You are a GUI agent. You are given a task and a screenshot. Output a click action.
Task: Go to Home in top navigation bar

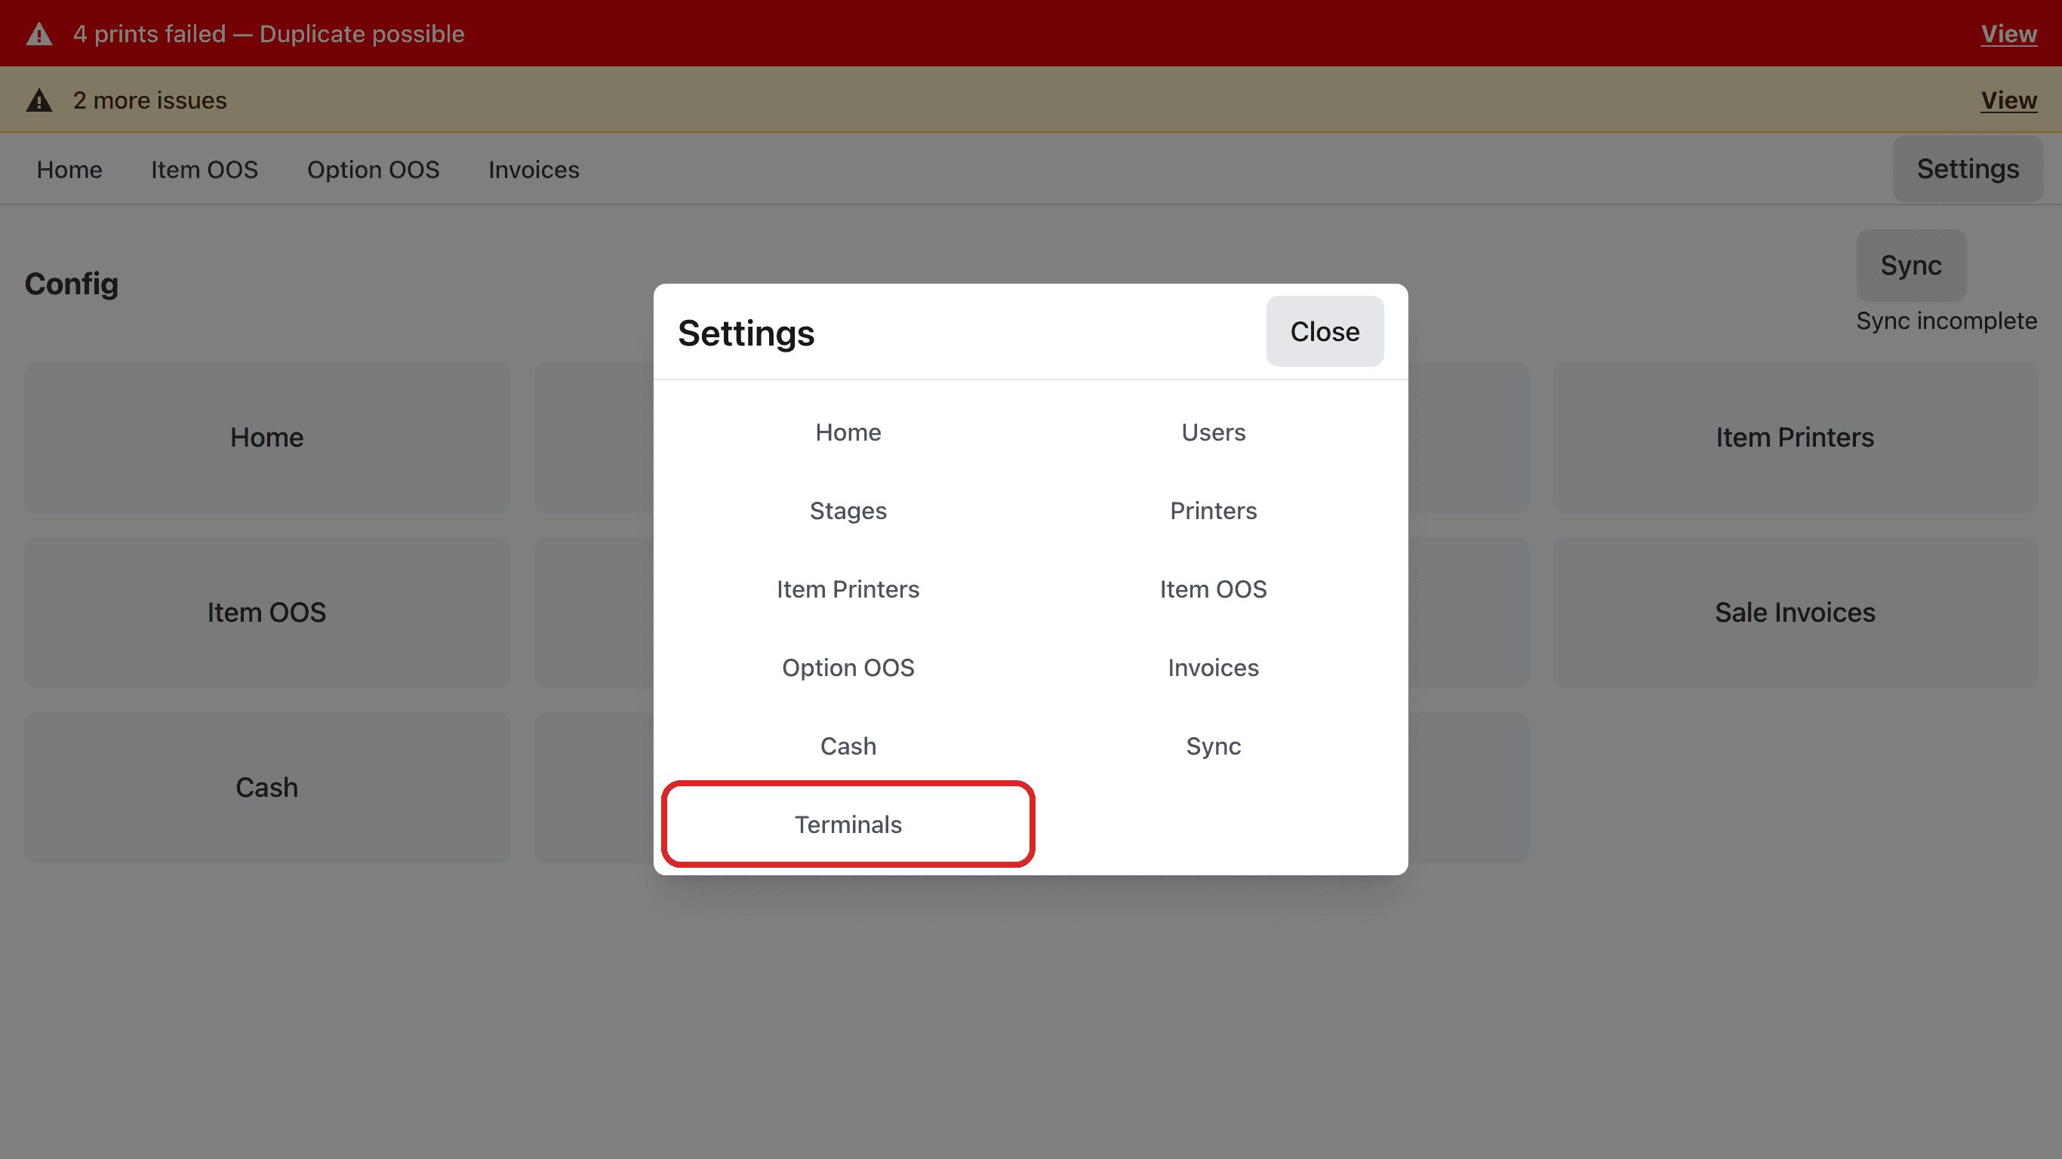click(69, 170)
